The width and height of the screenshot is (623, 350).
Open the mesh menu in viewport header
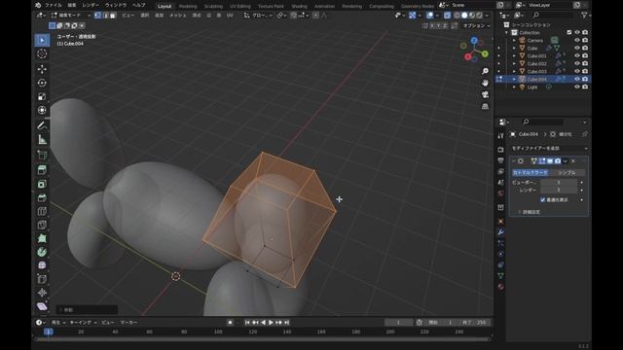(177, 16)
